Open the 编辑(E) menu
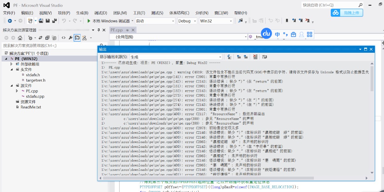 point(27,13)
